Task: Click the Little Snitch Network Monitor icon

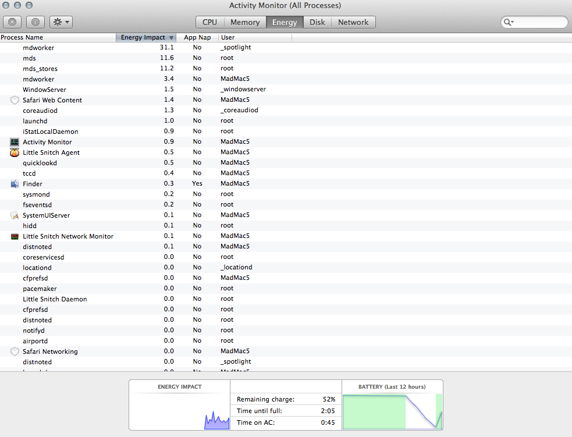Action: coord(15,236)
